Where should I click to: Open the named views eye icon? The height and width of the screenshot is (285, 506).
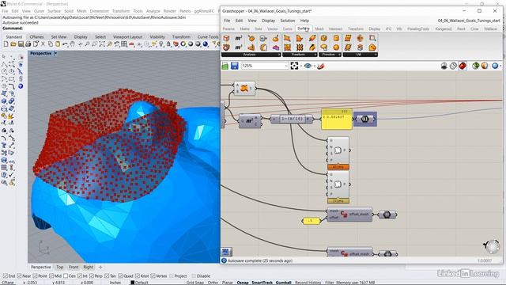coord(308,66)
